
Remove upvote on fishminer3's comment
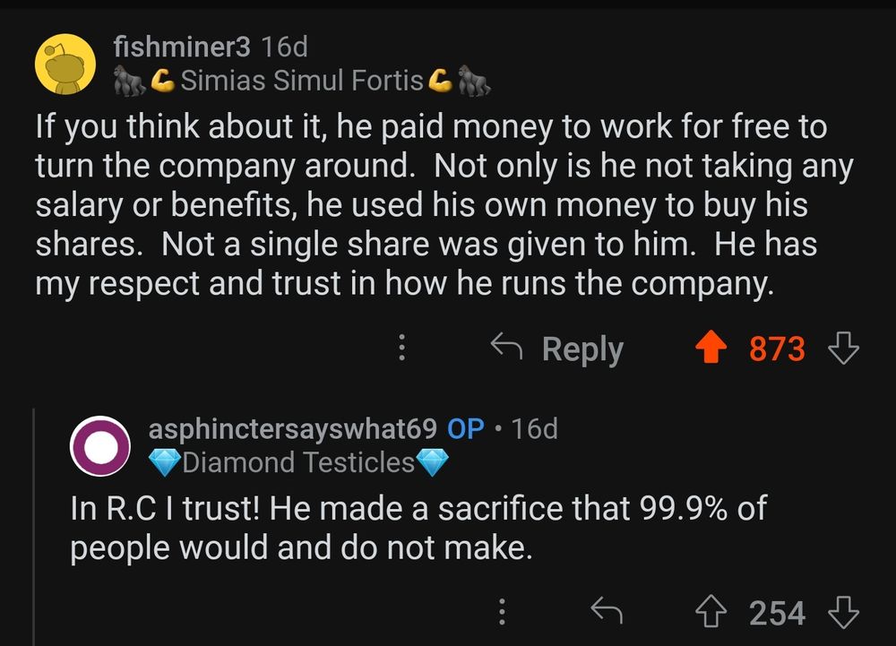[x=712, y=349]
